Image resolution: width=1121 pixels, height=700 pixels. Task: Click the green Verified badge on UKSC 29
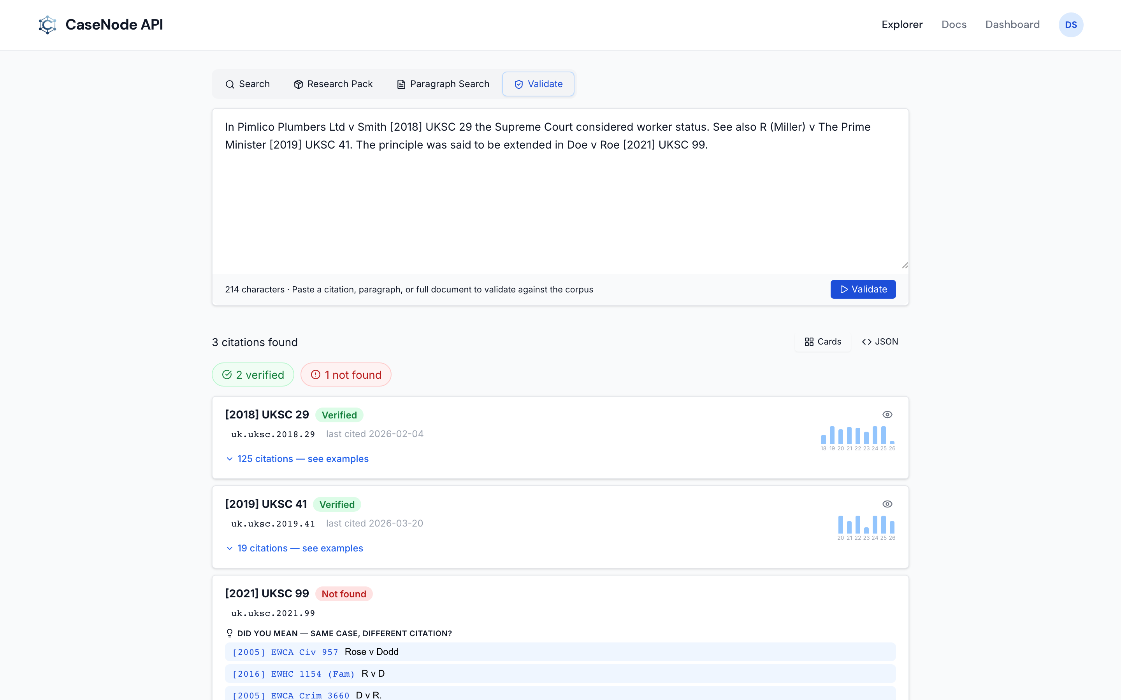[339, 415]
